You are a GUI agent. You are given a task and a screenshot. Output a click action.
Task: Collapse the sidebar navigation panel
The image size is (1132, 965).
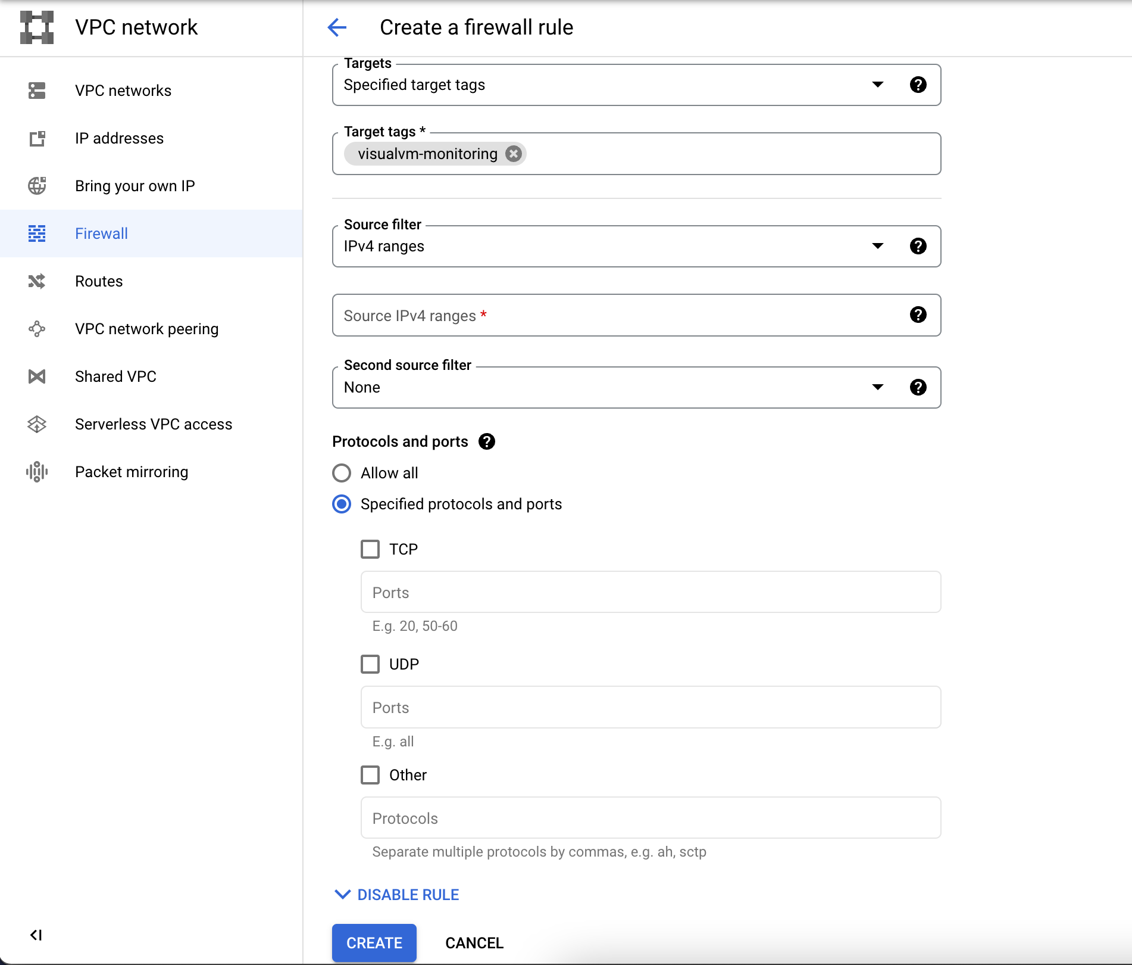pyautogui.click(x=36, y=935)
